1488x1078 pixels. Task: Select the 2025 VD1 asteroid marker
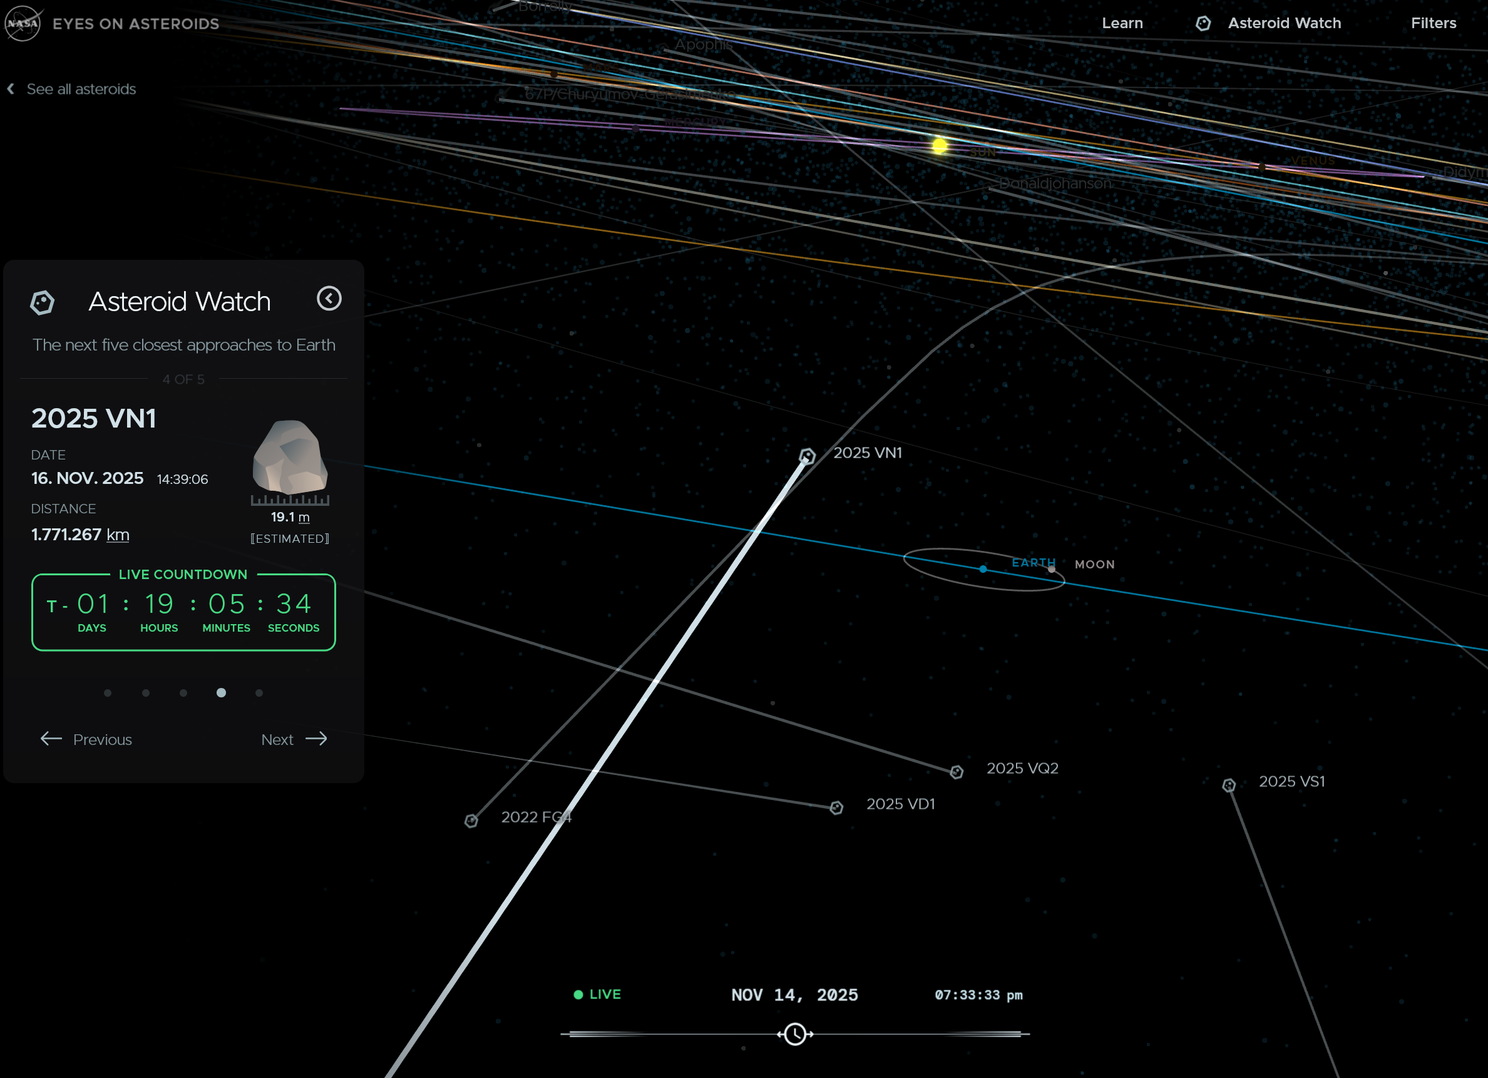coord(836,807)
